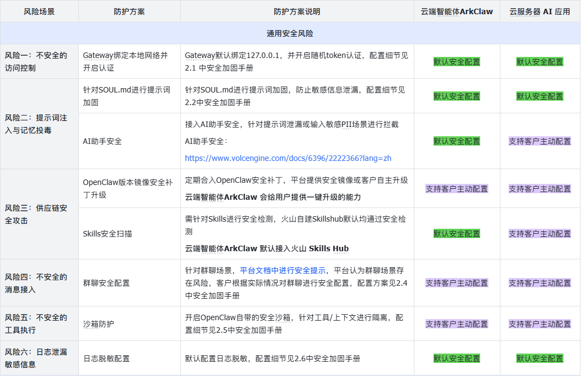Open the blue 平台文档中进行安全提示 link

point(283,270)
